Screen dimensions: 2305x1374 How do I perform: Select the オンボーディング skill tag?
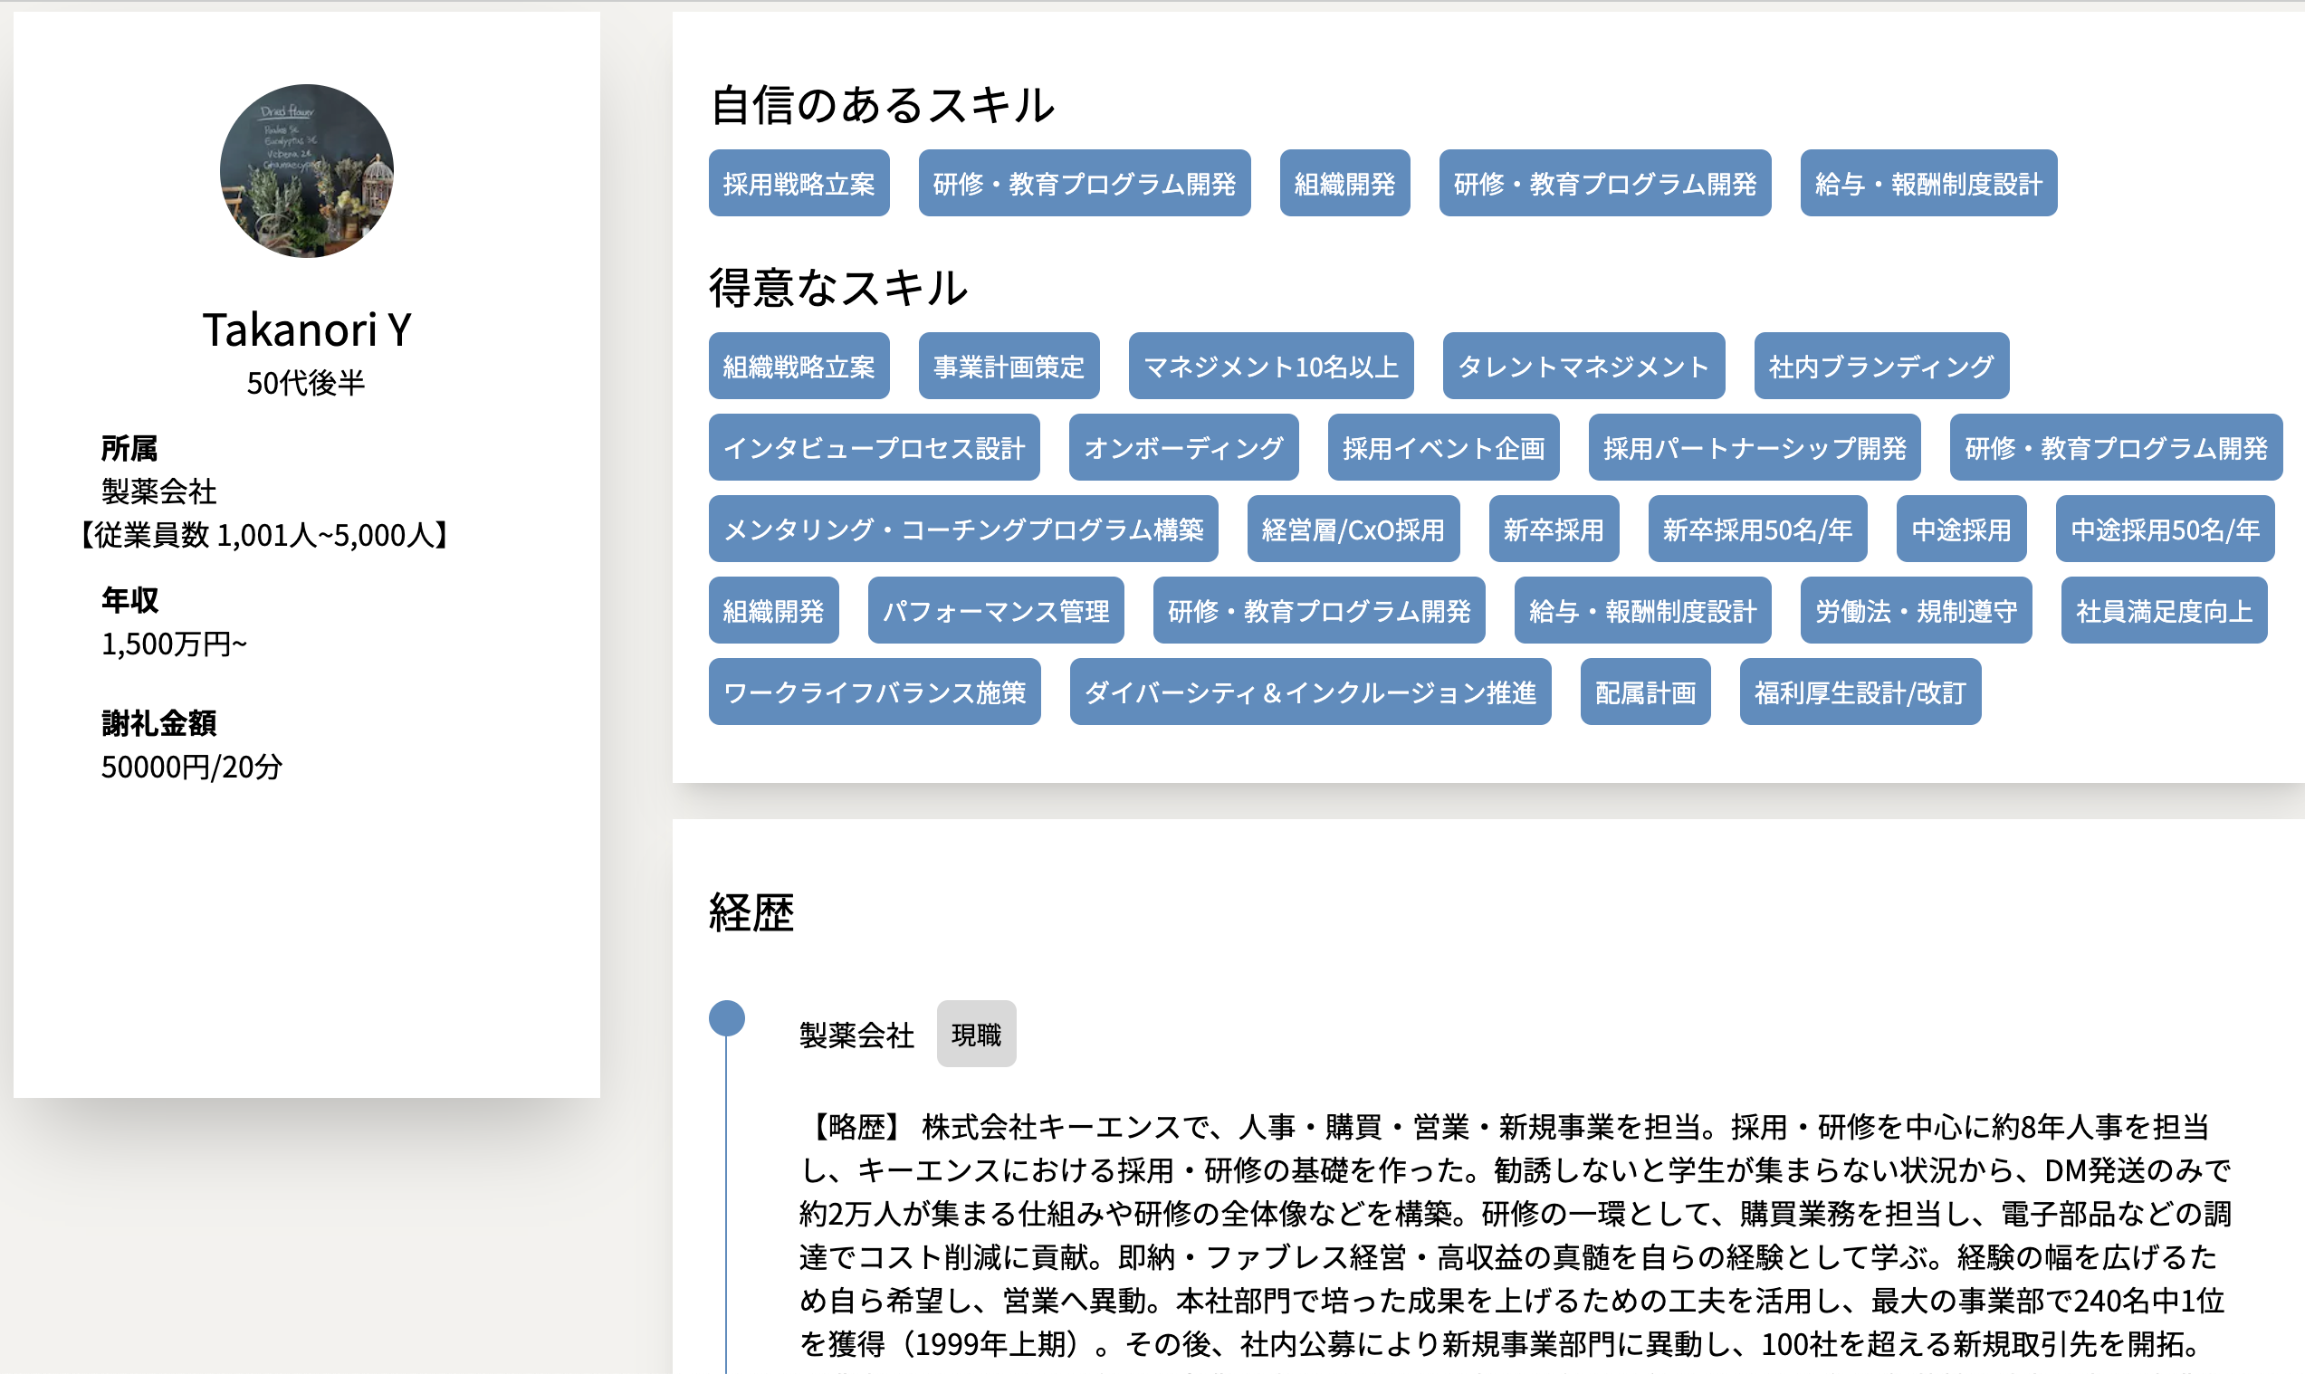(x=1182, y=448)
